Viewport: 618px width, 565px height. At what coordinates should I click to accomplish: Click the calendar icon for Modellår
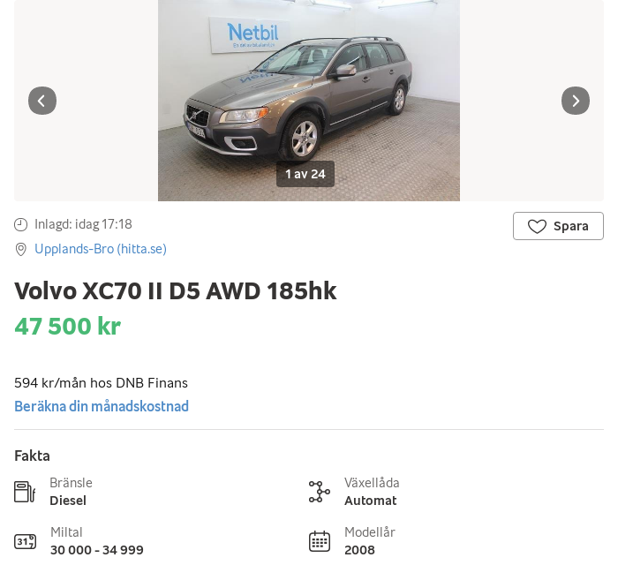coord(319,541)
